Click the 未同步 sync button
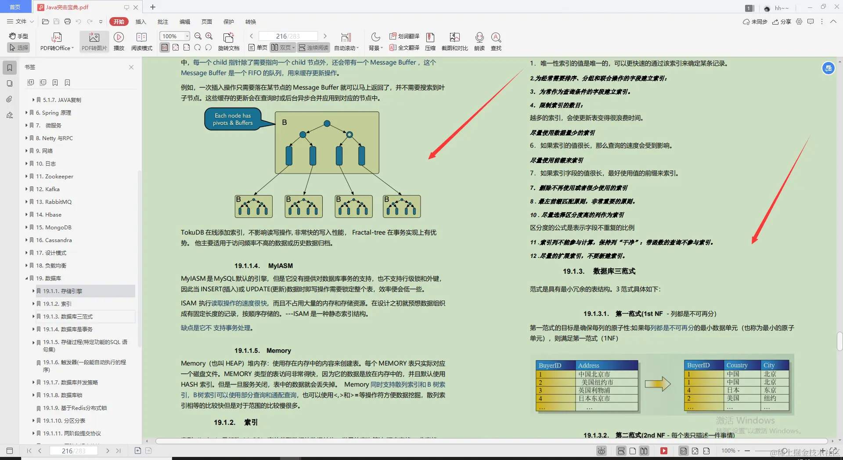The image size is (843, 460). (x=754, y=22)
